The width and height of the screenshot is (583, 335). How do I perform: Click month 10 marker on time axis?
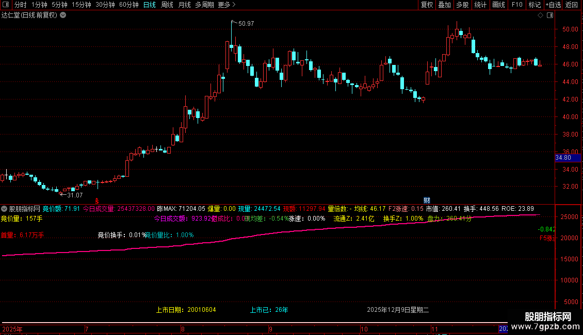coord(364,329)
